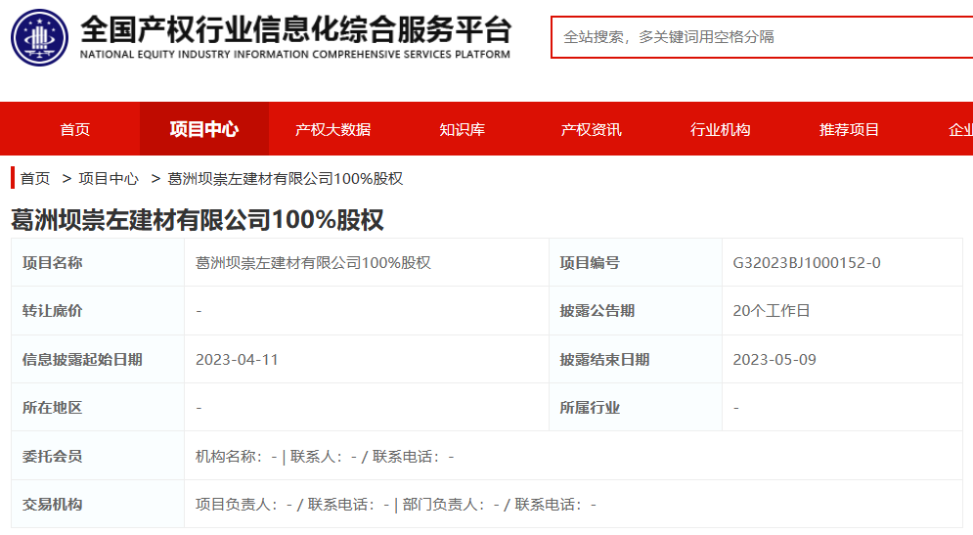Screen dimensions: 973x535
Task: Click the 披露公告期 label cell
Action: pyautogui.click(x=636, y=311)
